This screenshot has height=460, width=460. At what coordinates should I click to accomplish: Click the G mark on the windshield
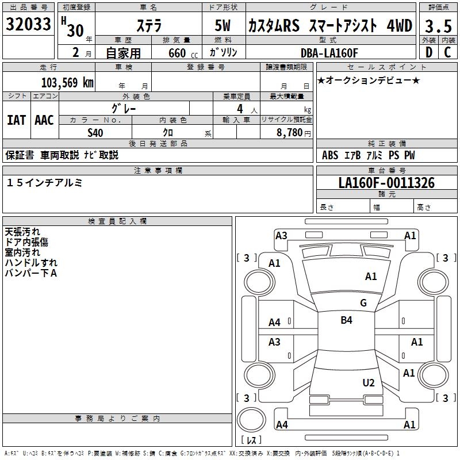click(x=363, y=303)
